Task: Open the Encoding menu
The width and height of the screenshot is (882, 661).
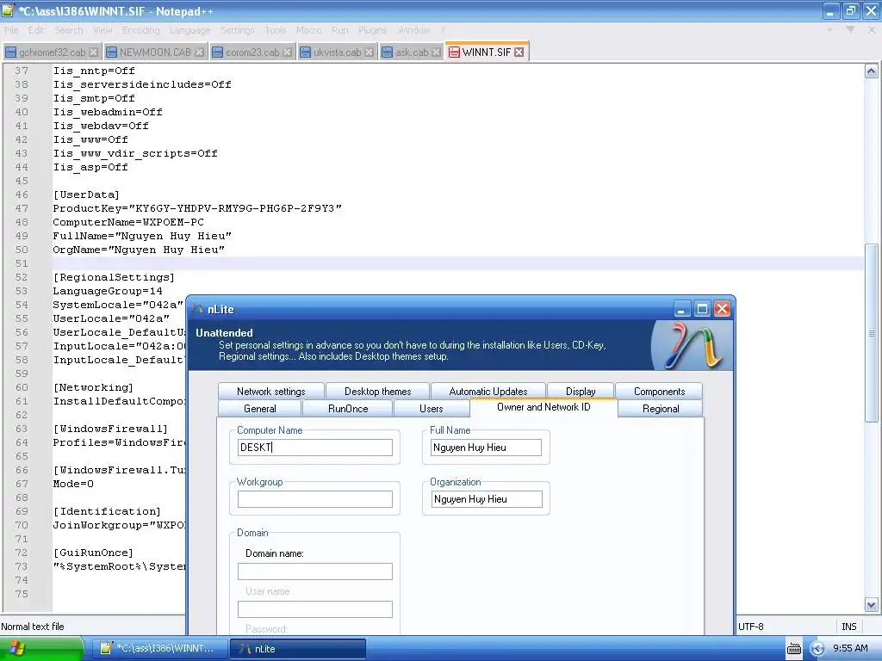Action: (141, 30)
